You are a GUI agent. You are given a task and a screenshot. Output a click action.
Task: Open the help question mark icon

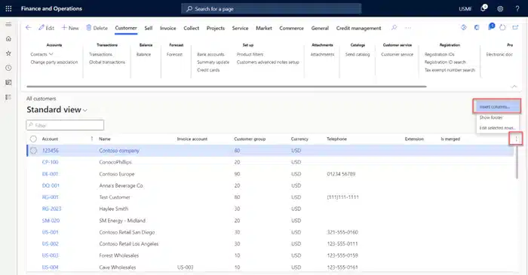point(517,9)
